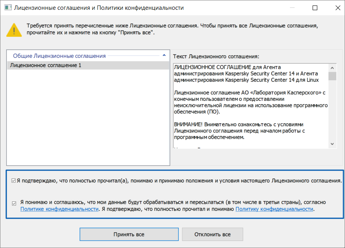Click the license text scrollbar thumb

point(332,76)
